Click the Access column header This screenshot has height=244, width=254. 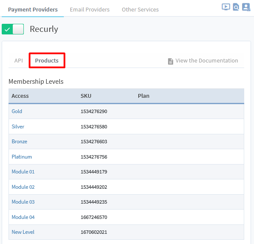20,96
